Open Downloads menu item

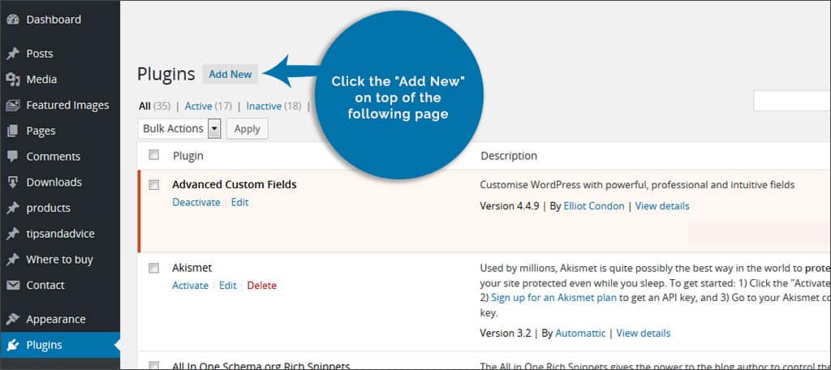(54, 183)
